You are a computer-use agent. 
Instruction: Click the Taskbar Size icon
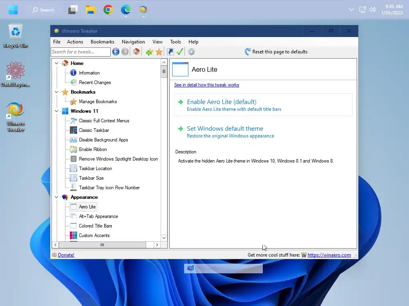click(x=73, y=178)
